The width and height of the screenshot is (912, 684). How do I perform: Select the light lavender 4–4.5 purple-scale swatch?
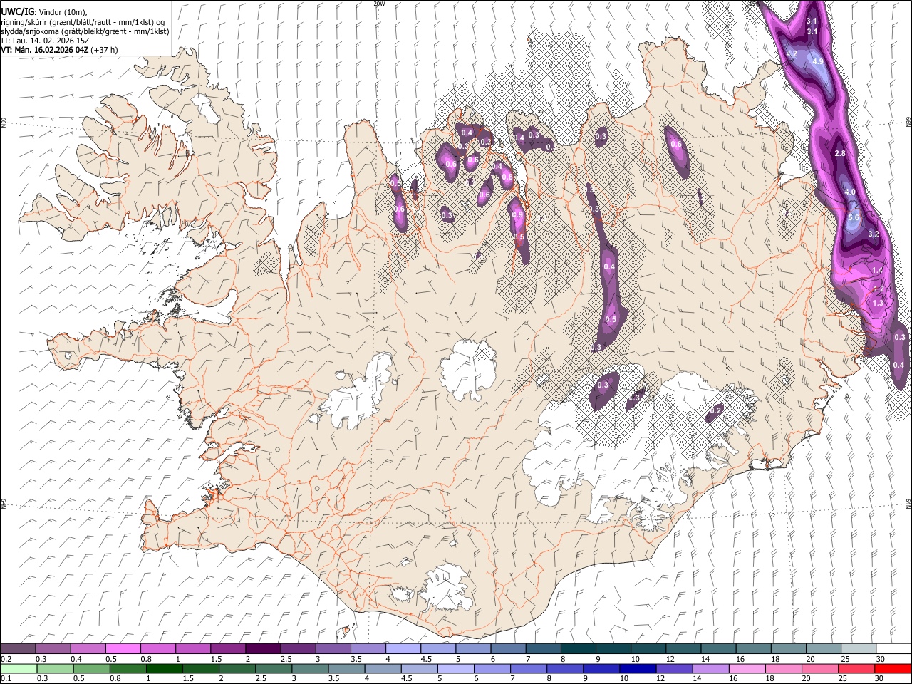402,649
